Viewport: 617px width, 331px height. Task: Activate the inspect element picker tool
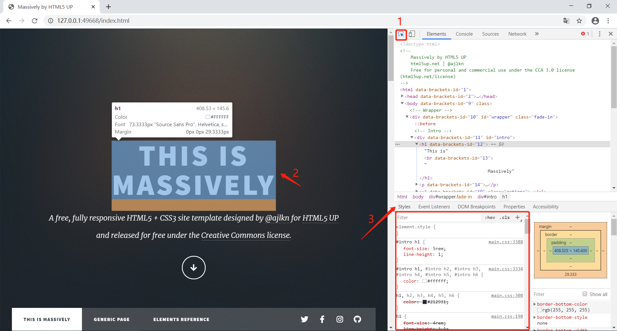click(x=401, y=34)
